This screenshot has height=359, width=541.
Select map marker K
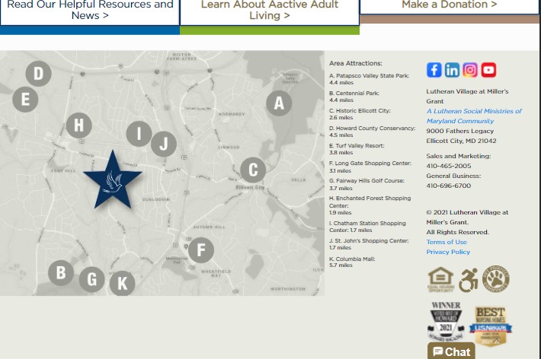pos(122,284)
